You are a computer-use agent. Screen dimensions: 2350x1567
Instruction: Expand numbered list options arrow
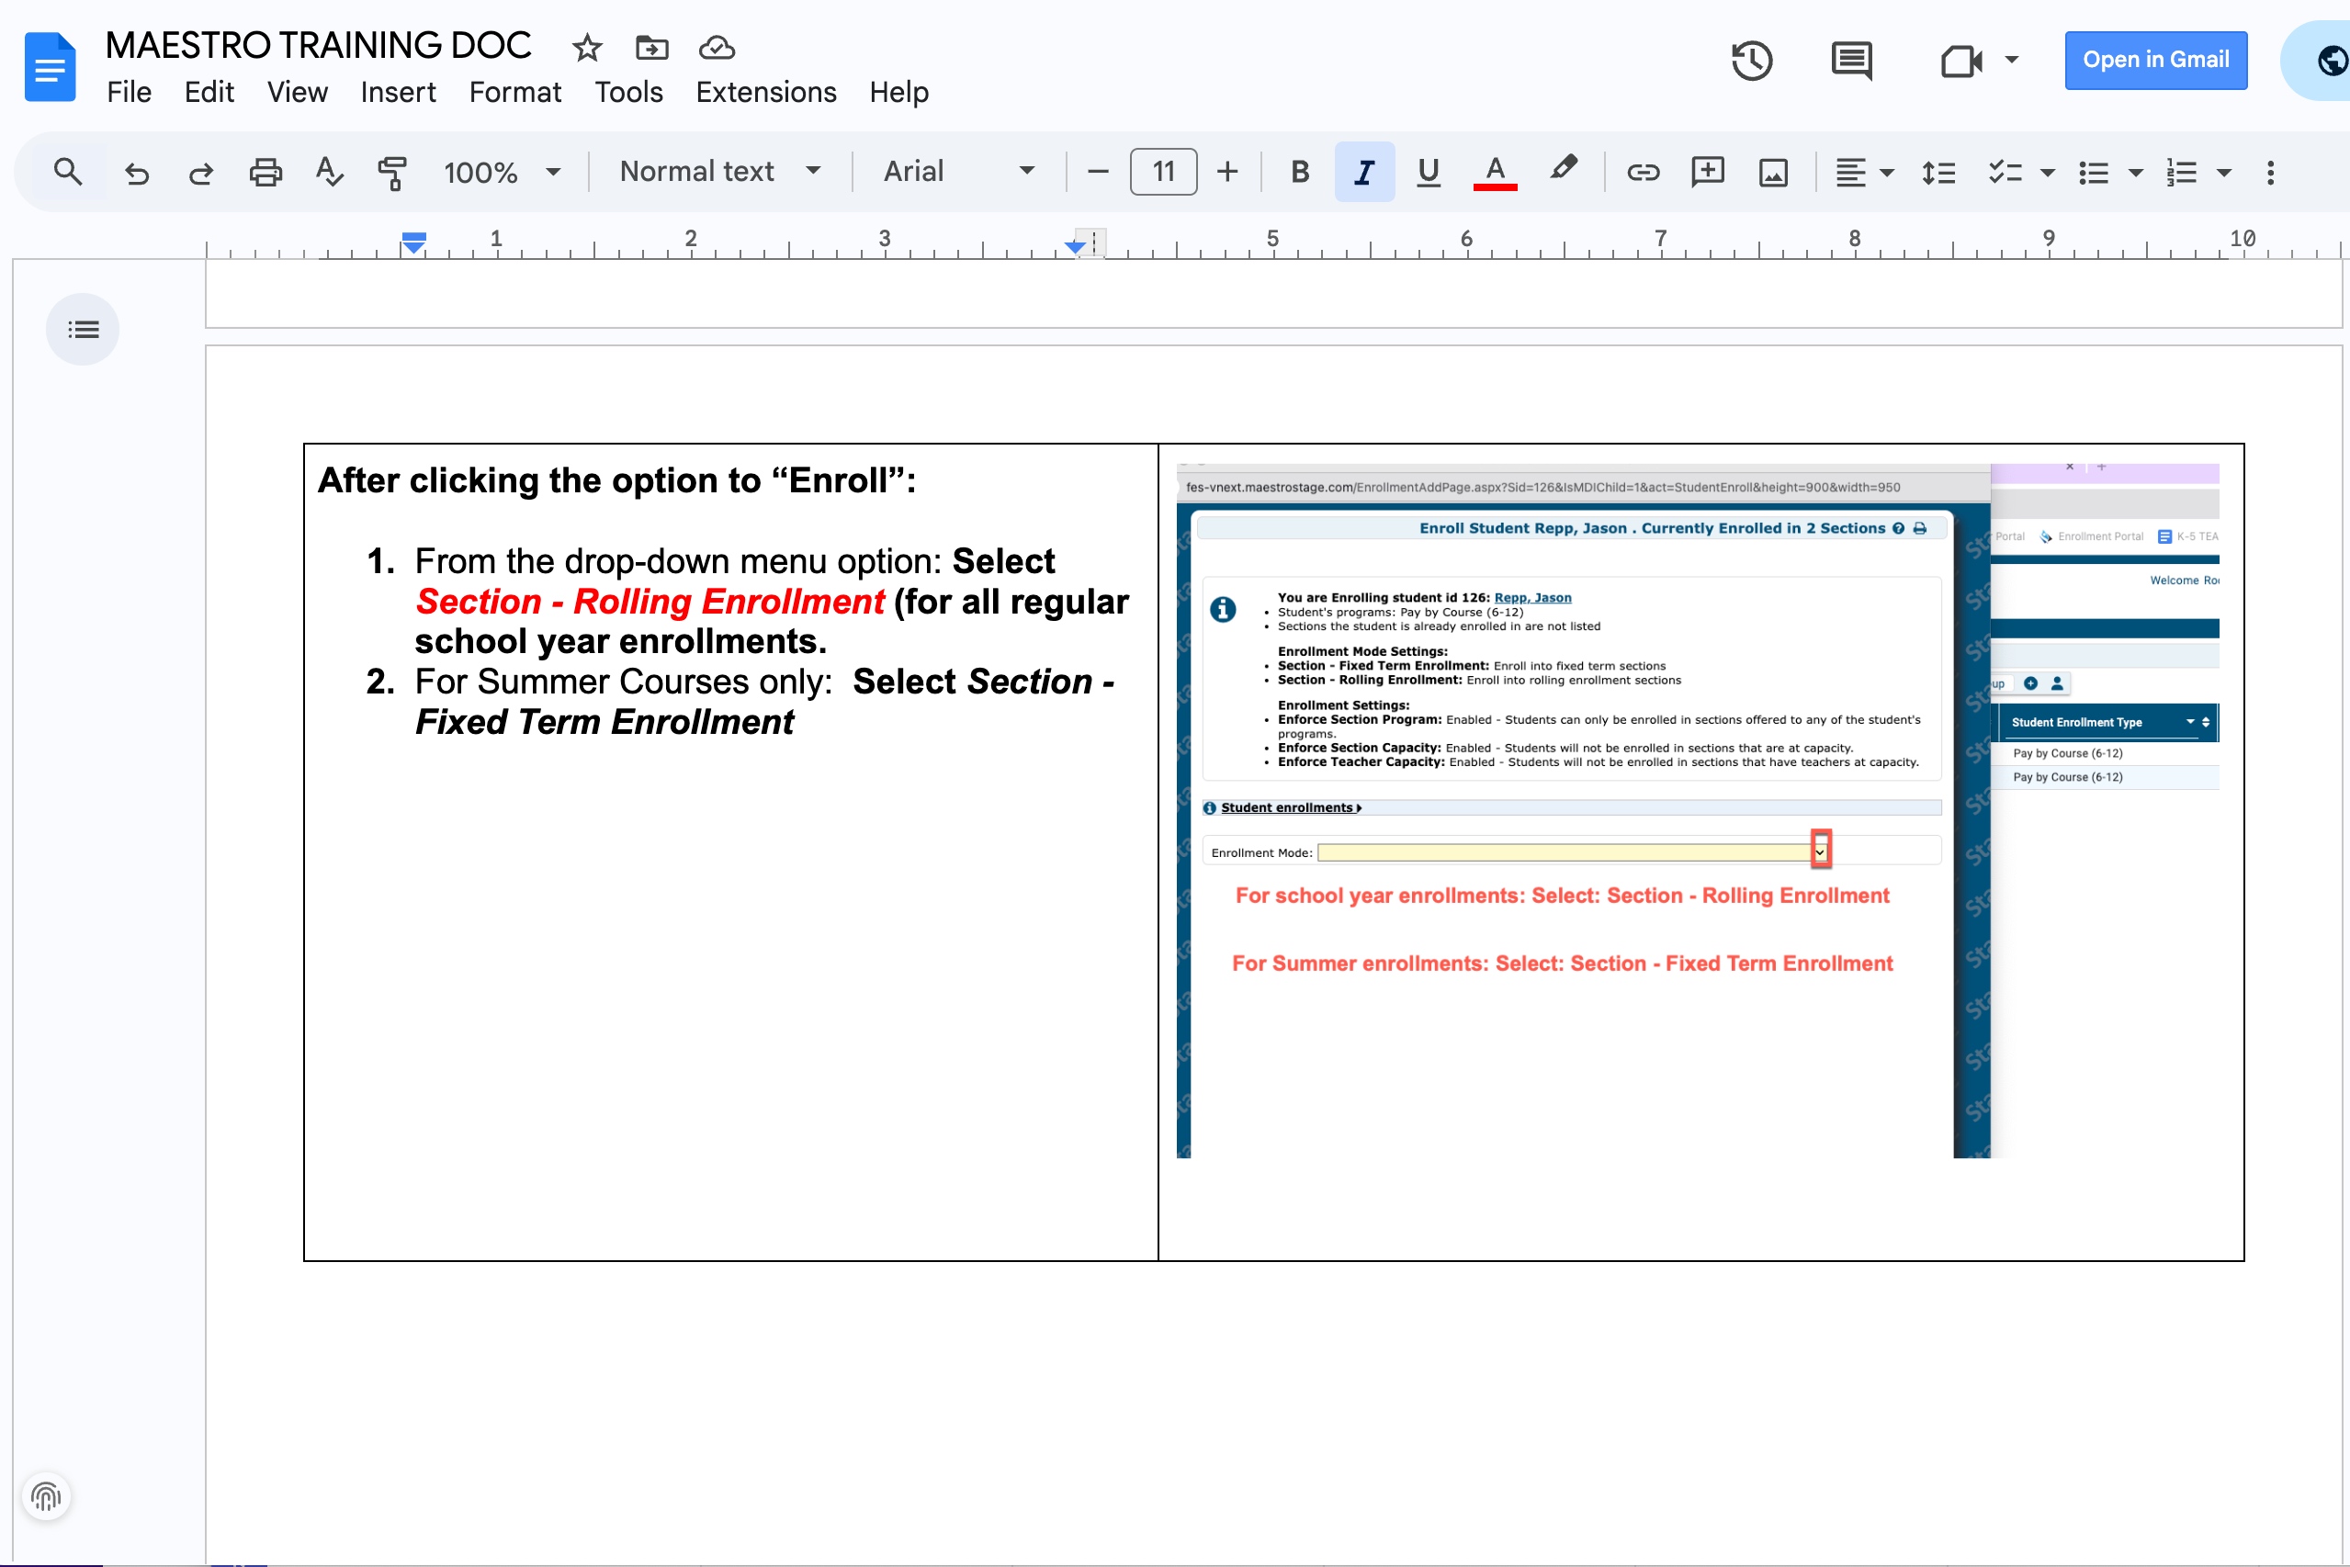(x=2223, y=173)
